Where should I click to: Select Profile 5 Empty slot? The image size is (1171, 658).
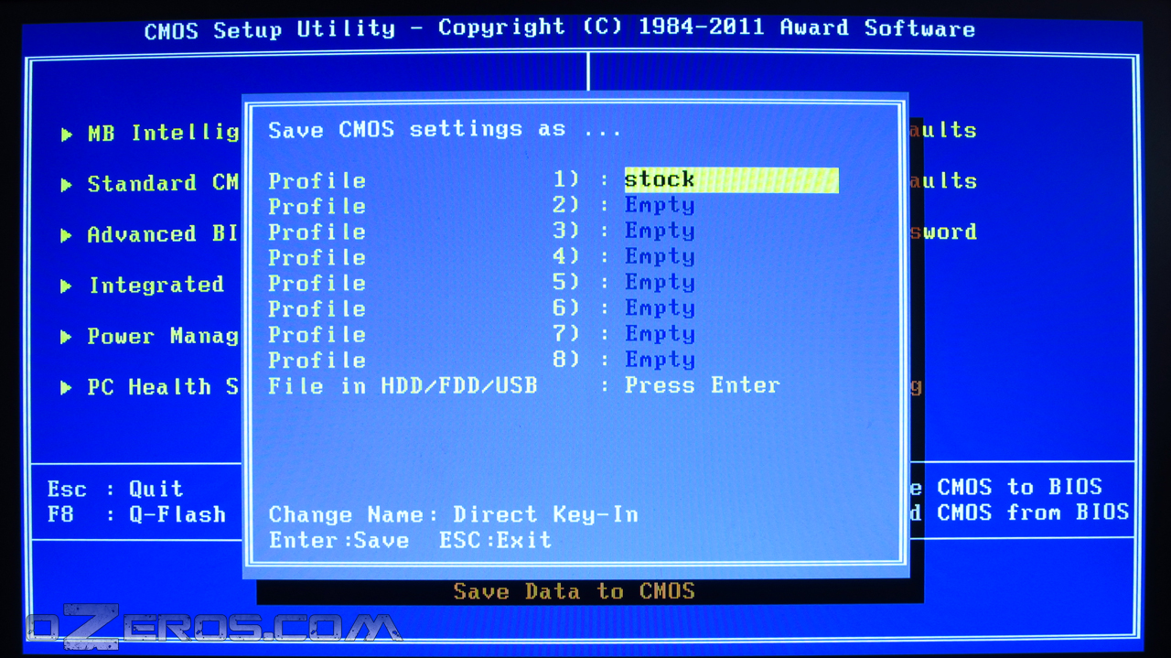click(660, 282)
